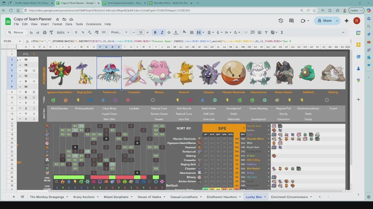Open the SPE sort-by dropdown
This screenshot has width=373, height=209.
coord(244,128)
